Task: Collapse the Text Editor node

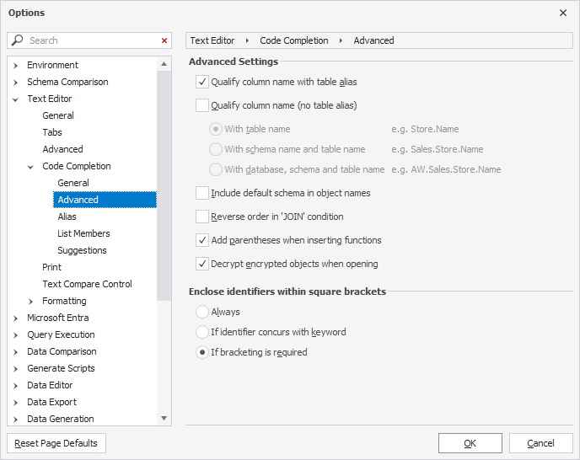Action: (x=16, y=99)
